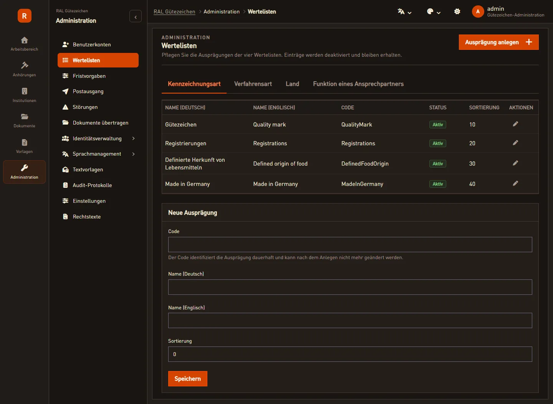Focus the Name (Deutsch) input field
The image size is (553, 404).
[350, 287]
